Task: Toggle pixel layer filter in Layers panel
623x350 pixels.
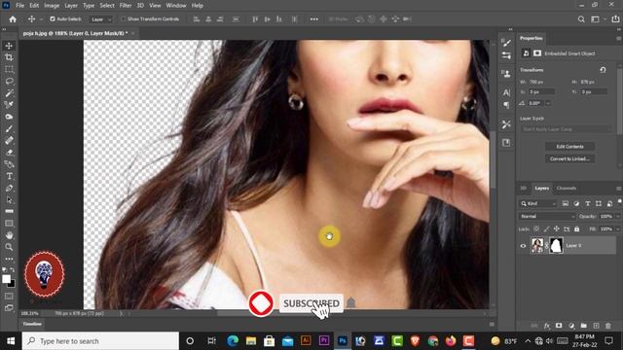Action: [x=565, y=203]
